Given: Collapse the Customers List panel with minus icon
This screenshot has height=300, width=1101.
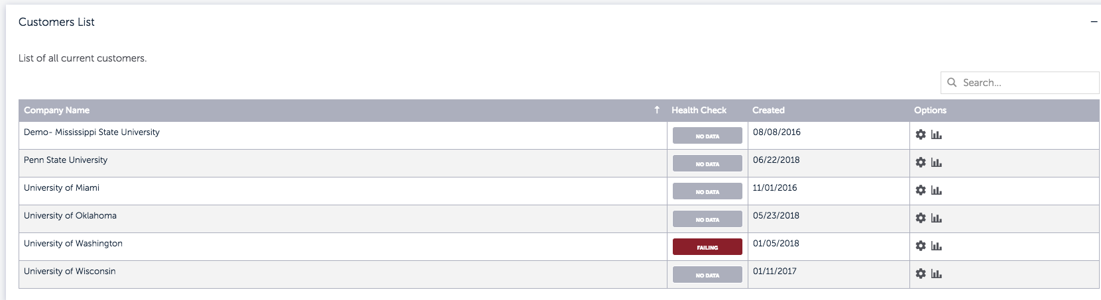Looking at the screenshot, I should click(x=1094, y=22).
